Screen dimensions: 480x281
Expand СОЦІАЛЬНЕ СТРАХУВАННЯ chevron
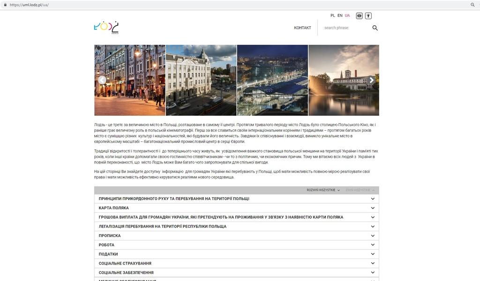coord(373,263)
